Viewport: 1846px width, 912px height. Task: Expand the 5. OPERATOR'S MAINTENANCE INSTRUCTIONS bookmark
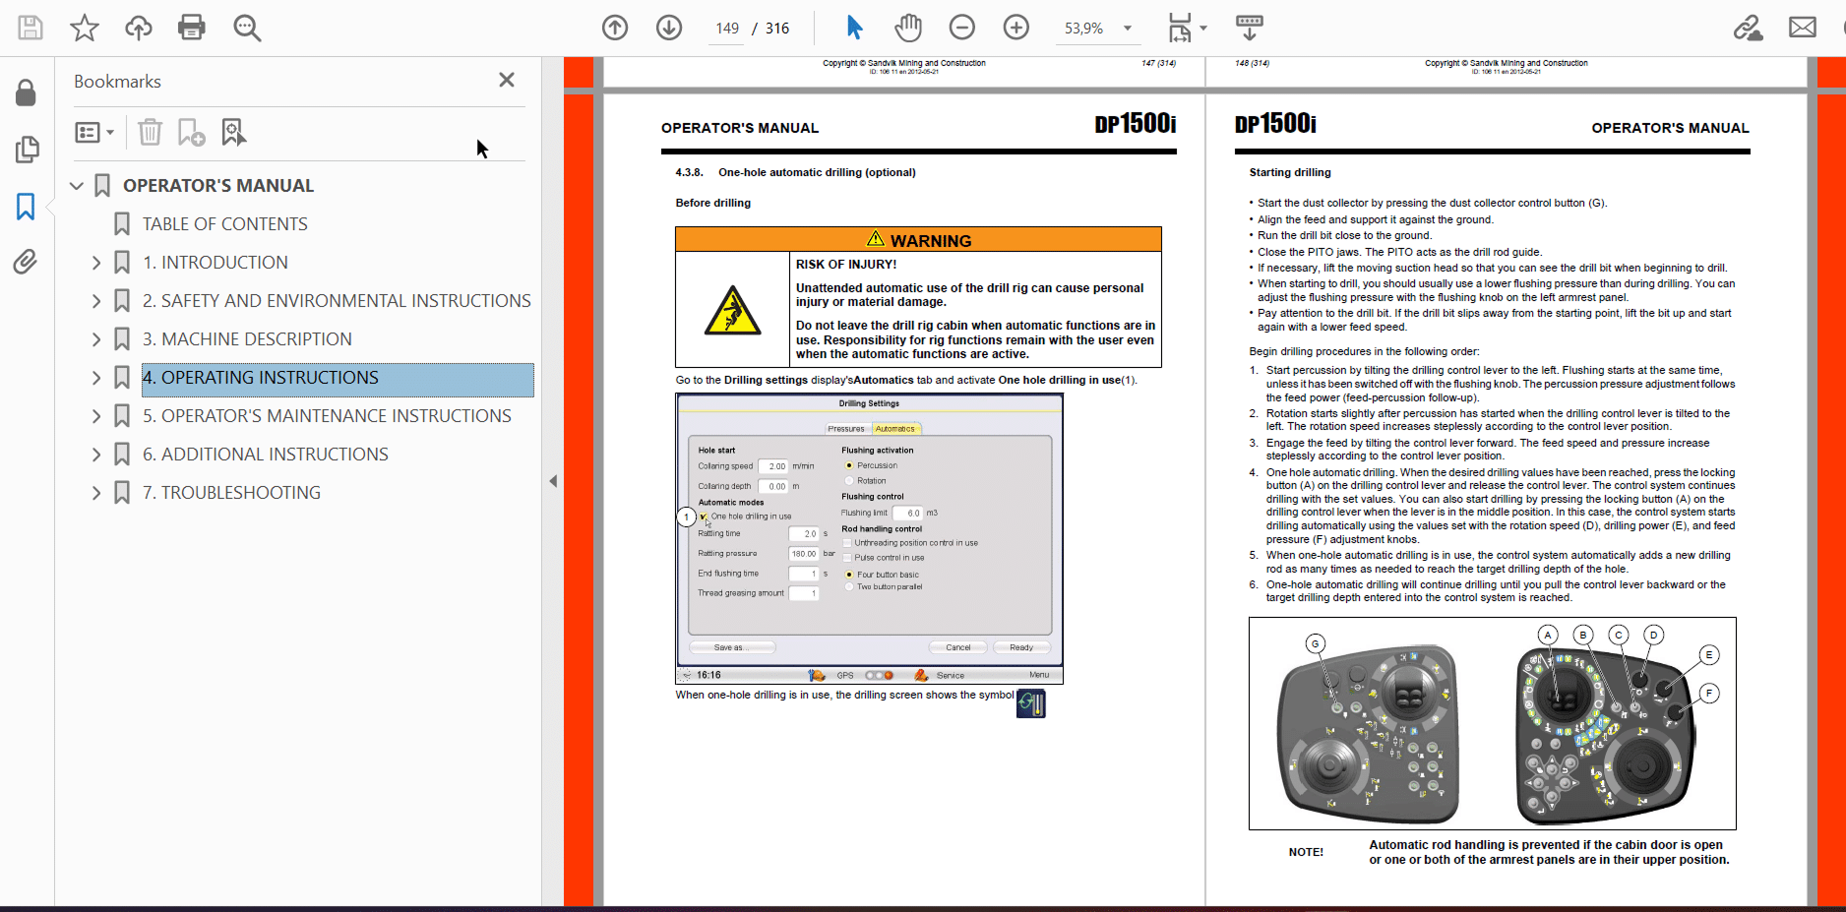(96, 416)
